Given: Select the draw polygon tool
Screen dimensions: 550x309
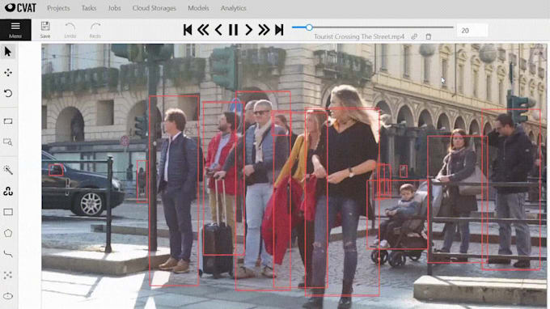Looking at the screenshot, I should coord(8,233).
